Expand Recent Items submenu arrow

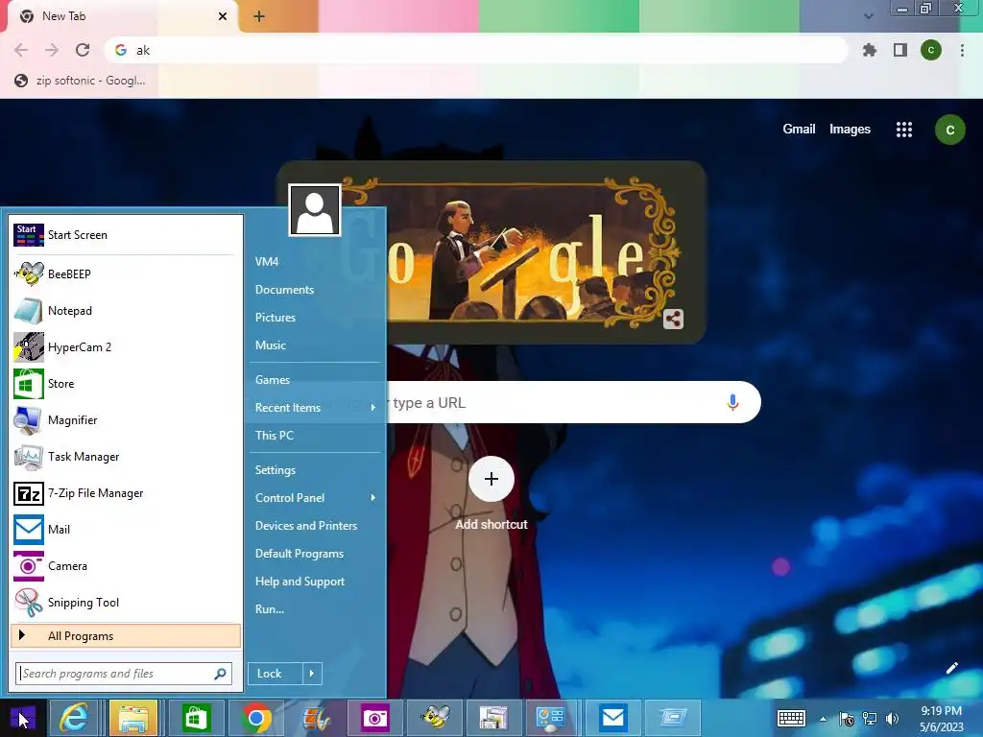(373, 408)
